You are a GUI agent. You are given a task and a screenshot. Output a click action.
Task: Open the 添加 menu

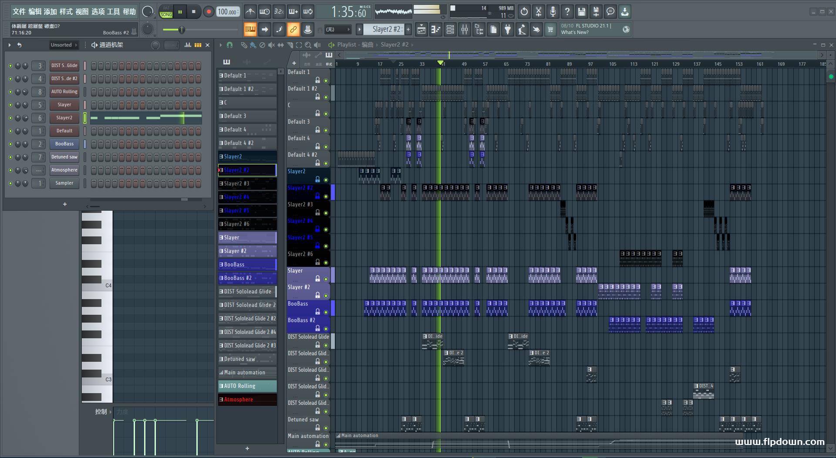click(x=51, y=12)
